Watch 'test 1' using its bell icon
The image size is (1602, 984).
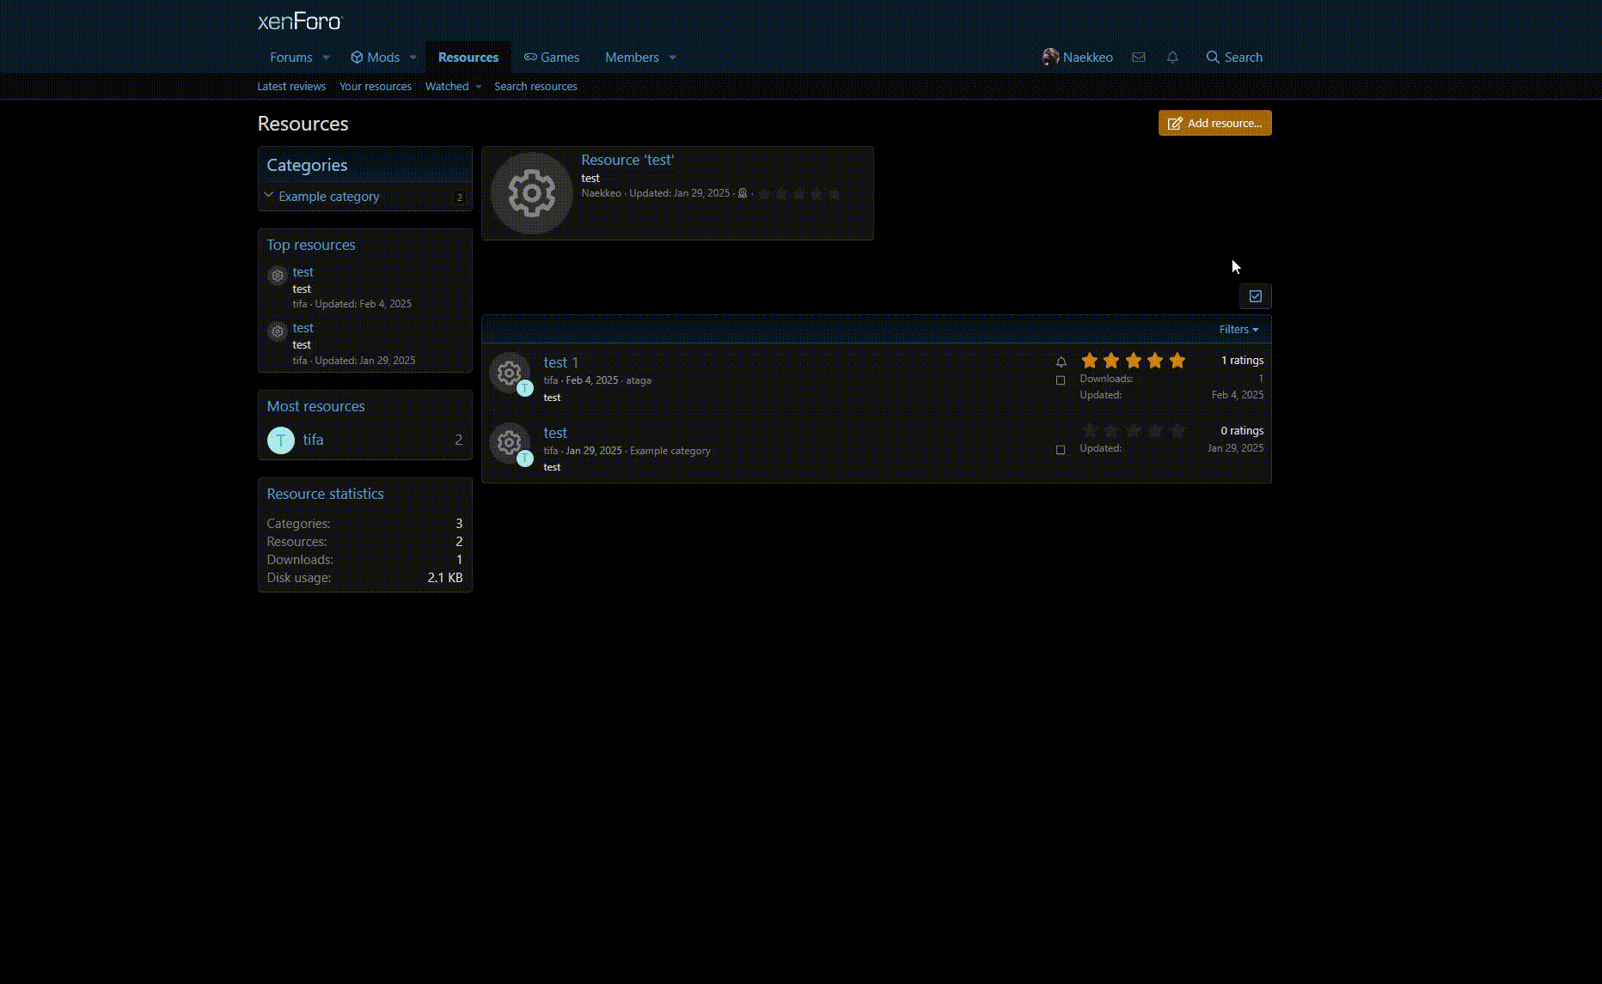[x=1061, y=361]
